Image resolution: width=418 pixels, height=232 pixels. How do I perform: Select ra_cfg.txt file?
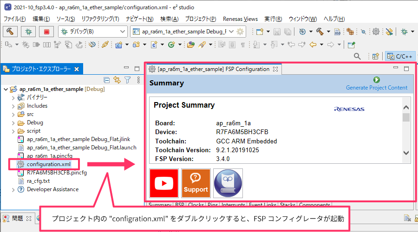tap(38, 181)
